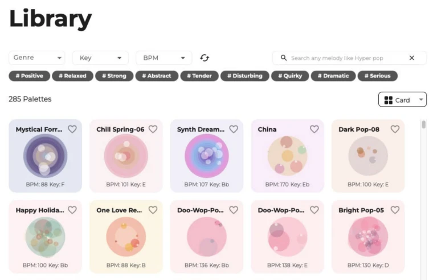Image resolution: width=433 pixels, height=280 pixels.
Task: Heart the Dark Pop-08 palette
Action: tap(395, 129)
